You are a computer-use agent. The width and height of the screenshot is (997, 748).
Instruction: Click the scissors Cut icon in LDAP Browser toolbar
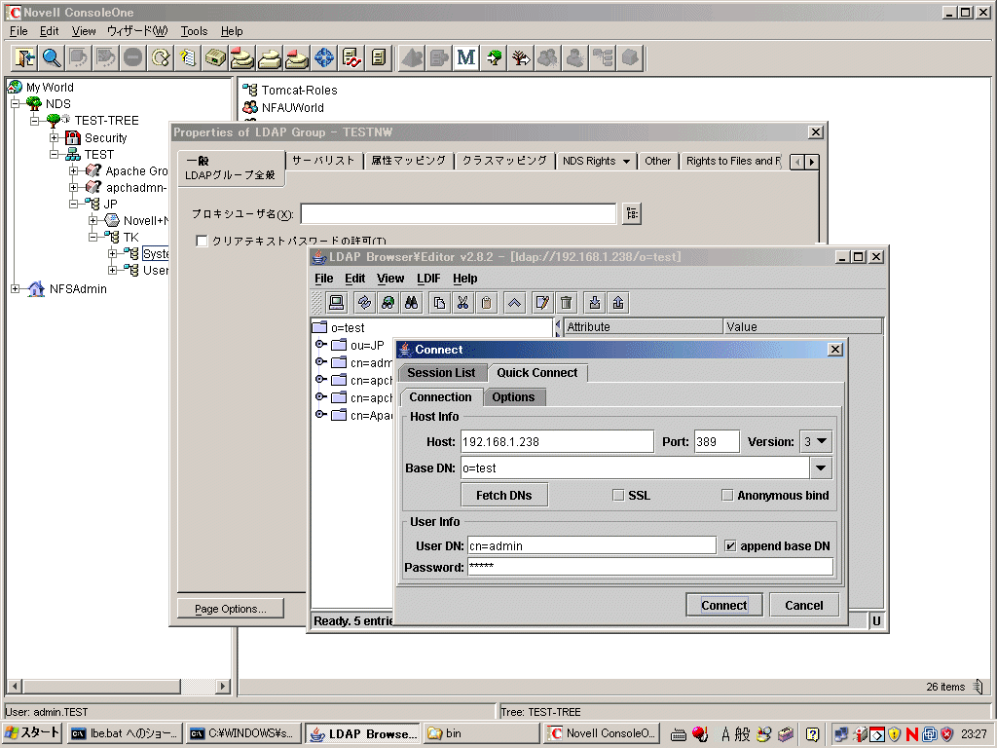click(462, 303)
